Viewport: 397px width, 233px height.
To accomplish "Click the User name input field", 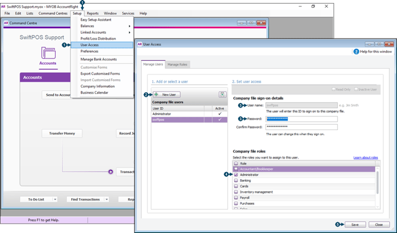I will (302, 105).
